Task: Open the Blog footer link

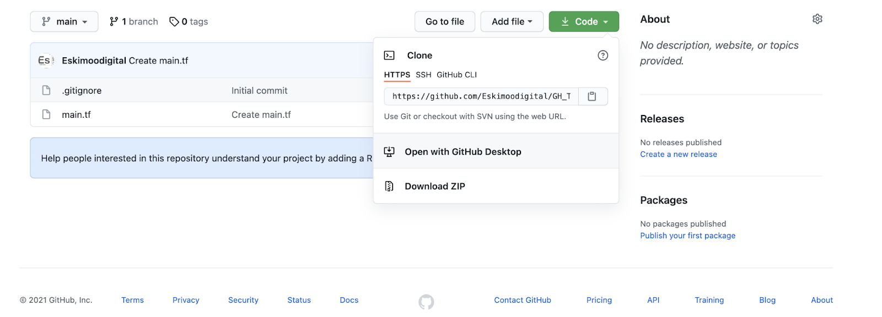Action: pos(767,300)
